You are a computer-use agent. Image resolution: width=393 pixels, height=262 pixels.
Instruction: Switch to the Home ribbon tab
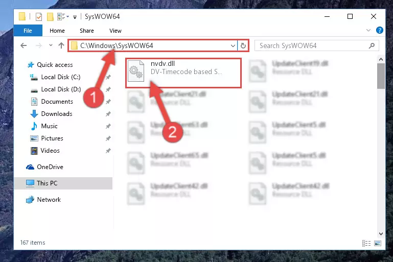tap(57, 31)
